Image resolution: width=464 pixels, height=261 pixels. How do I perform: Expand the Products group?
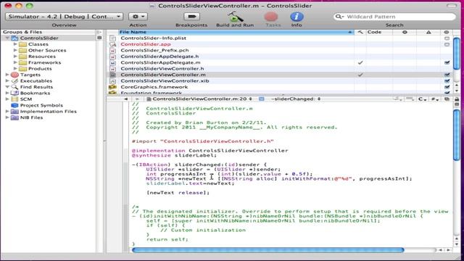tap(15, 68)
